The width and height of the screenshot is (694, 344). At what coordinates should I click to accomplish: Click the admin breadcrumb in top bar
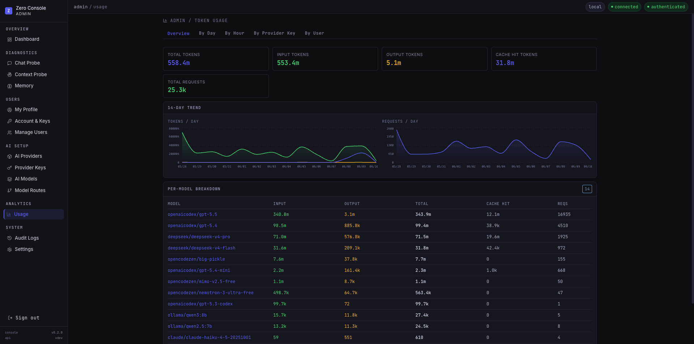click(x=81, y=7)
